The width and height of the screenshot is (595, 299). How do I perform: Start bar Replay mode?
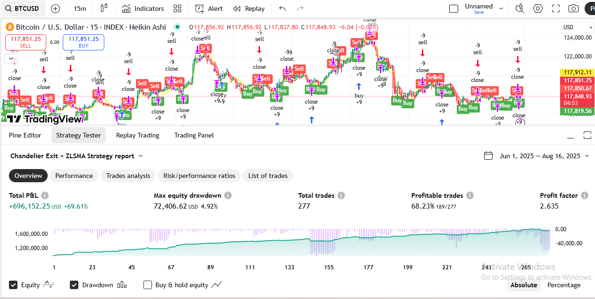[249, 8]
